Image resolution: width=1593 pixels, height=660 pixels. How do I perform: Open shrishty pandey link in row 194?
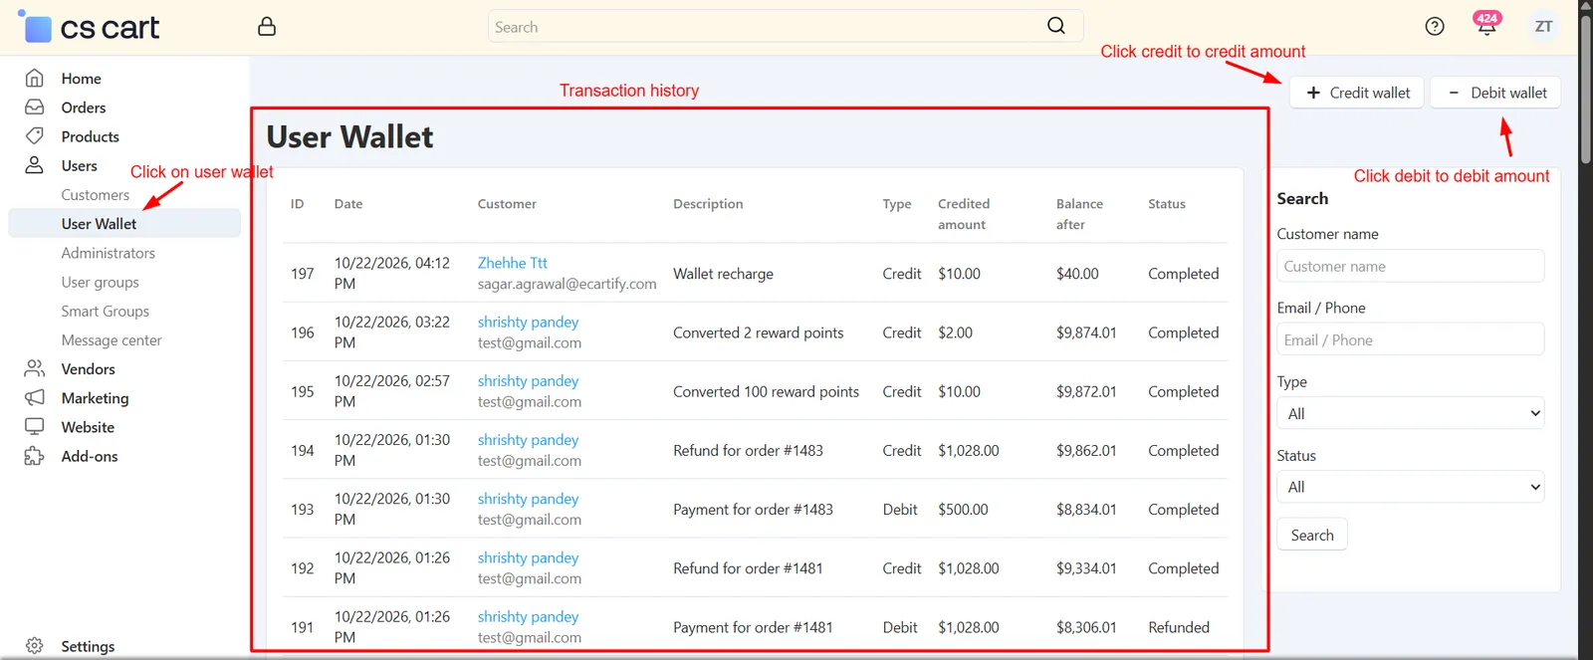[528, 439]
